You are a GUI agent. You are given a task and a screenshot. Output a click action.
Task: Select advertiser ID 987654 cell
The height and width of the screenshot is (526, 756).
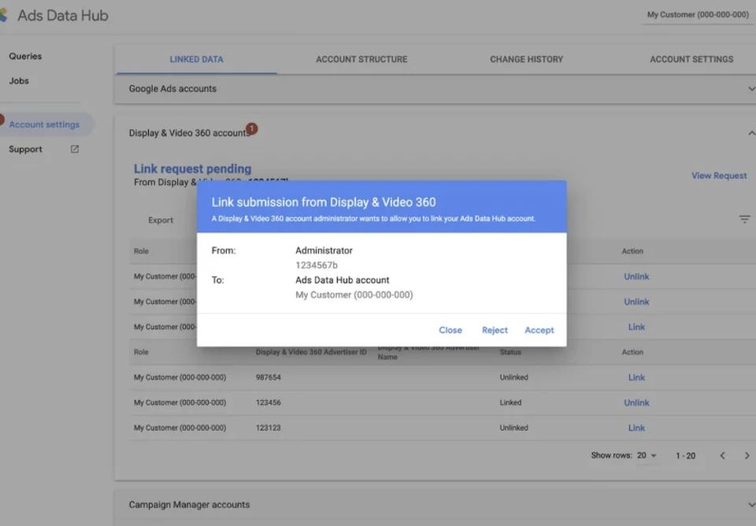[x=269, y=377]
